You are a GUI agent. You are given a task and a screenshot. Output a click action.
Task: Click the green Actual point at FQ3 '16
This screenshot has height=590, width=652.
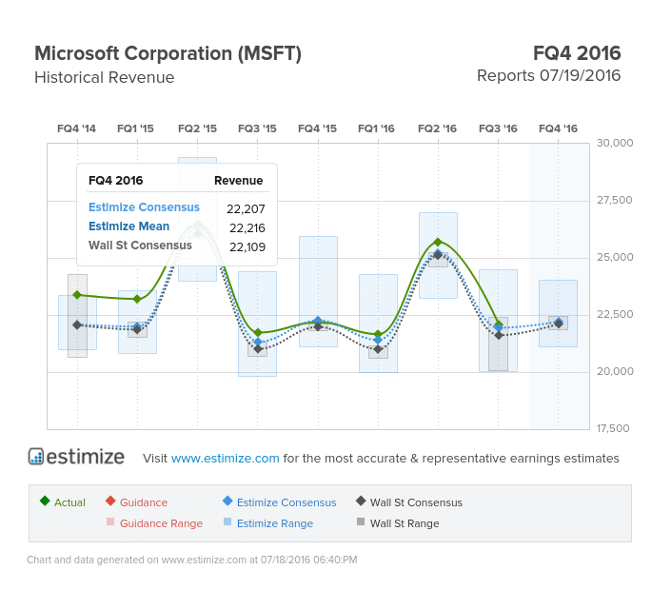click(x=499, y=324)
